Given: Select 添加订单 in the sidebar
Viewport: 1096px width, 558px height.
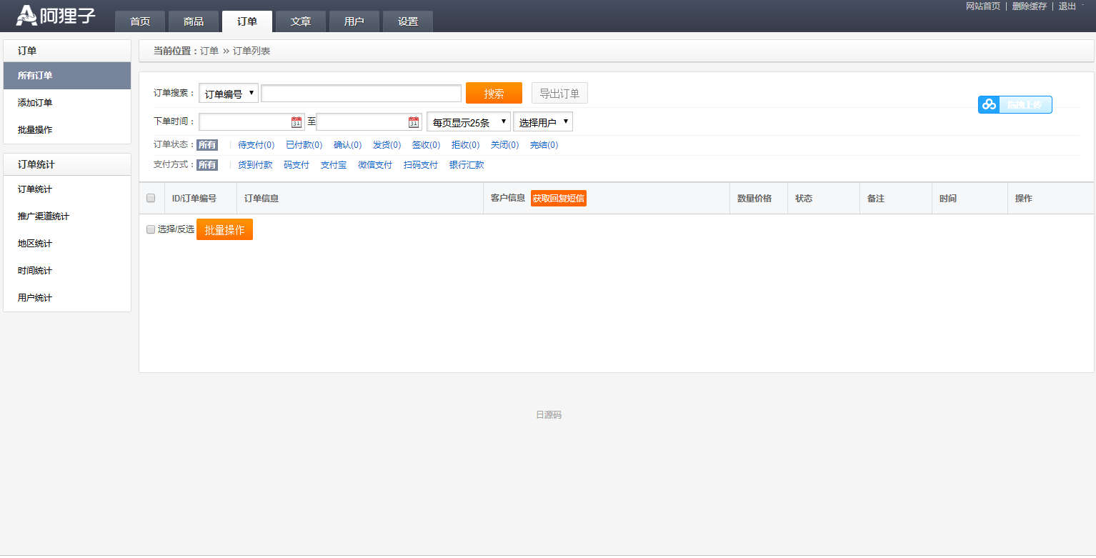Looking at the screenshot, I should pyautogui.click(x=34, y=102).
